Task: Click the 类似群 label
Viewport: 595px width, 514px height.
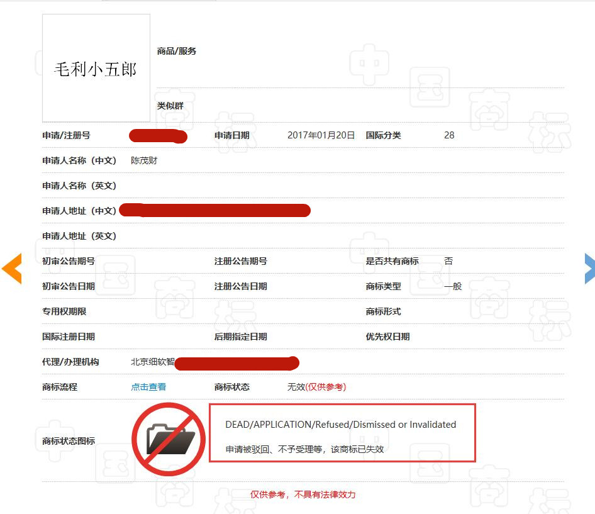Action: coord(170,106)
